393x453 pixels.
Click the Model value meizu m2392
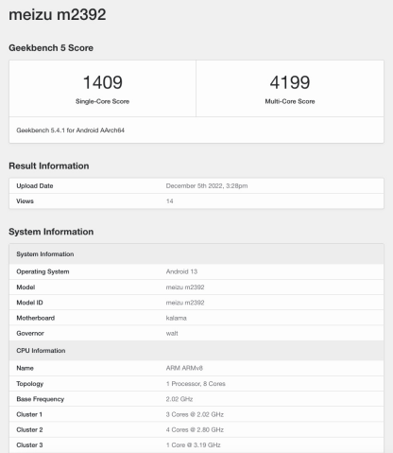pos(185,287)
